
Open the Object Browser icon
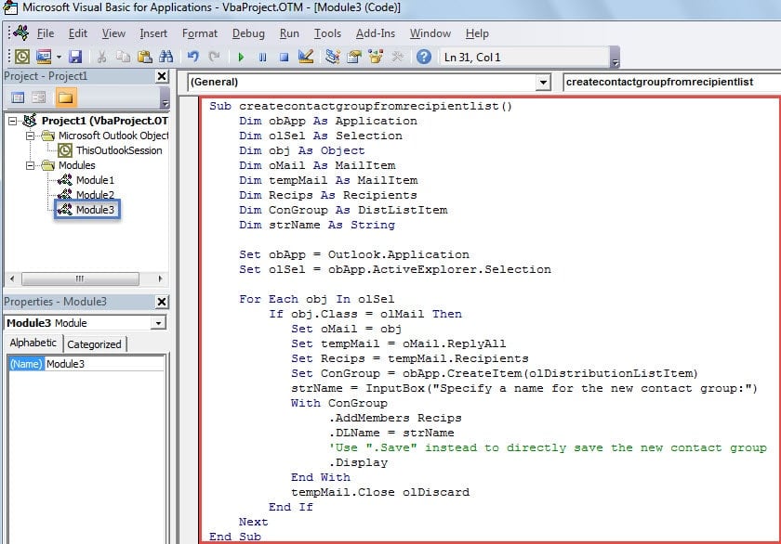click(376, 57)
